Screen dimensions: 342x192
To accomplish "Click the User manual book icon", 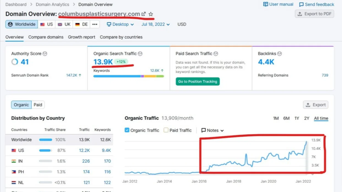I will coord(266,4).
